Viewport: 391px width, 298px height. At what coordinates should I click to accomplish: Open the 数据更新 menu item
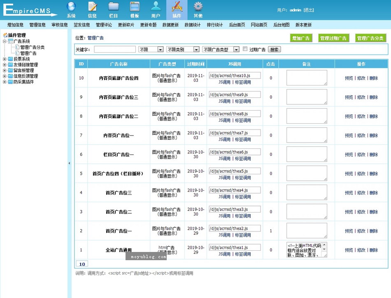(170, 25)
